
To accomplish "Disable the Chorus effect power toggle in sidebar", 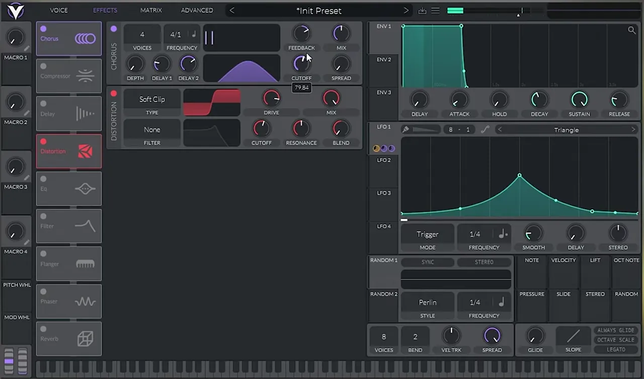I will coord(43,29).
